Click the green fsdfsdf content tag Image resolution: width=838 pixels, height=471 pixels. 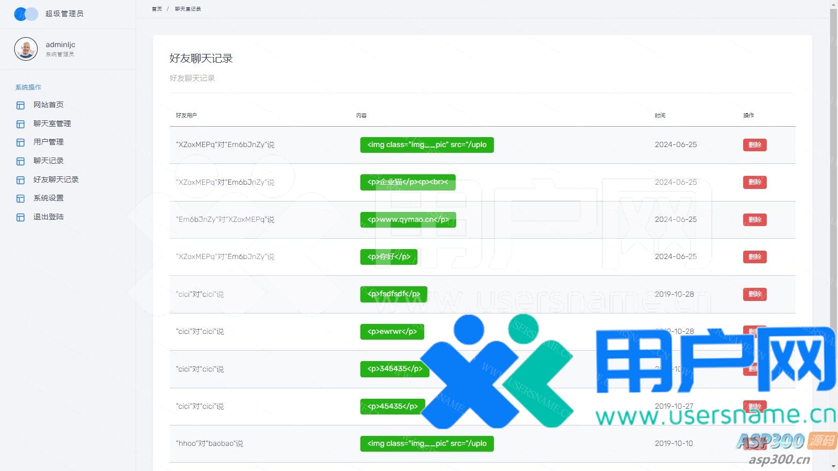click(x=393, y=294)
